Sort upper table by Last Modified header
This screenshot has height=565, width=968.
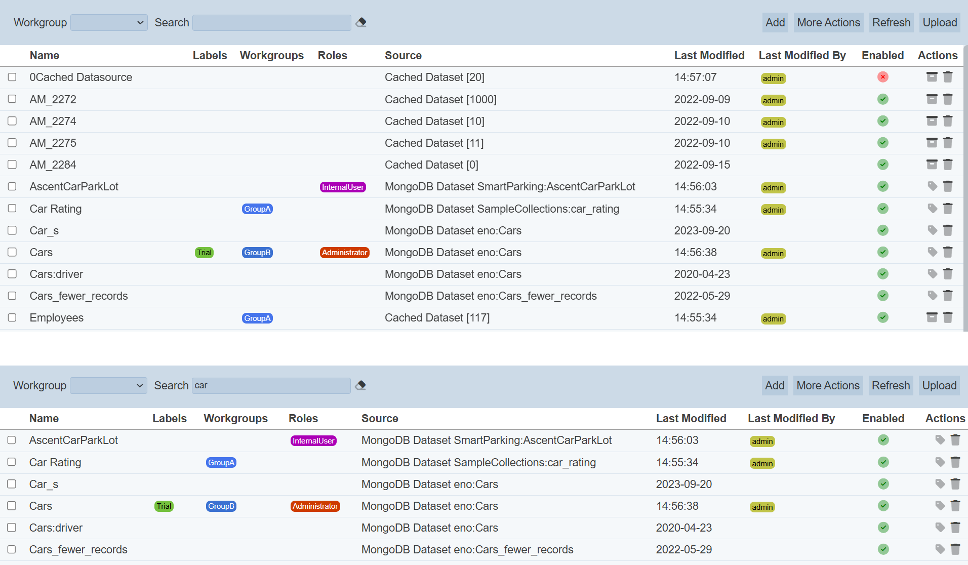(709, 55)
